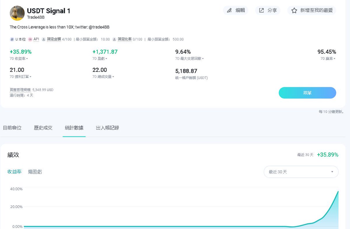Click the API label text
The height and width of the screenshot is (229, 350).
(36, 39)
